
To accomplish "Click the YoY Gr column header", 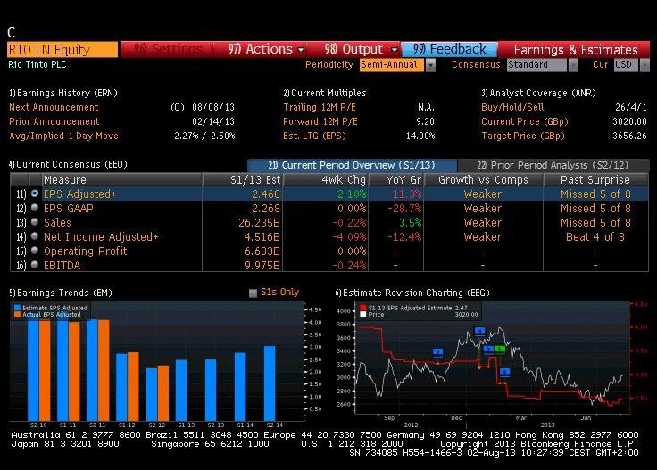I will point(396,179).
